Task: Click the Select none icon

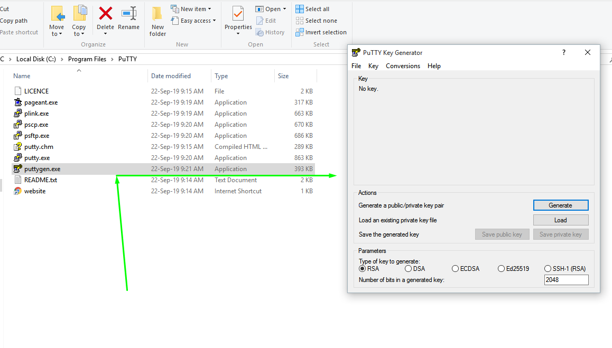Action: tap(299, 21)
